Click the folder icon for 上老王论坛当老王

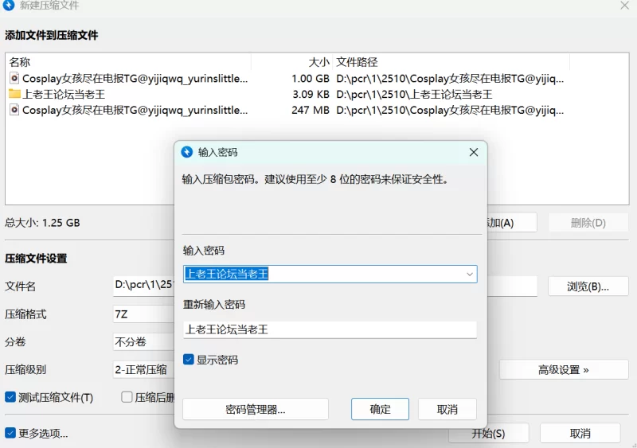(x=14, y=94)
